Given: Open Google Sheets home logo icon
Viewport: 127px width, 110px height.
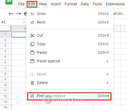Looking at the screenshot, I should click(9, 2).
